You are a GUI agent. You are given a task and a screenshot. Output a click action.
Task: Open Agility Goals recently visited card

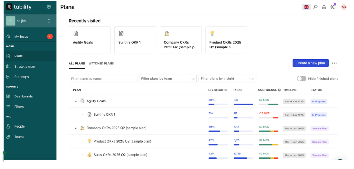[90, 40]
